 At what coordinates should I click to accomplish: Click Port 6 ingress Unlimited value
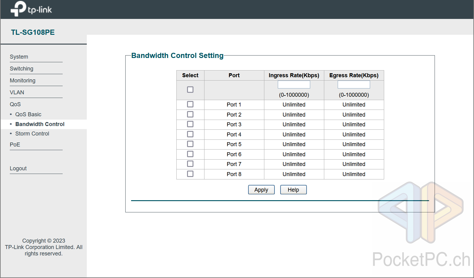click(294, 154)
